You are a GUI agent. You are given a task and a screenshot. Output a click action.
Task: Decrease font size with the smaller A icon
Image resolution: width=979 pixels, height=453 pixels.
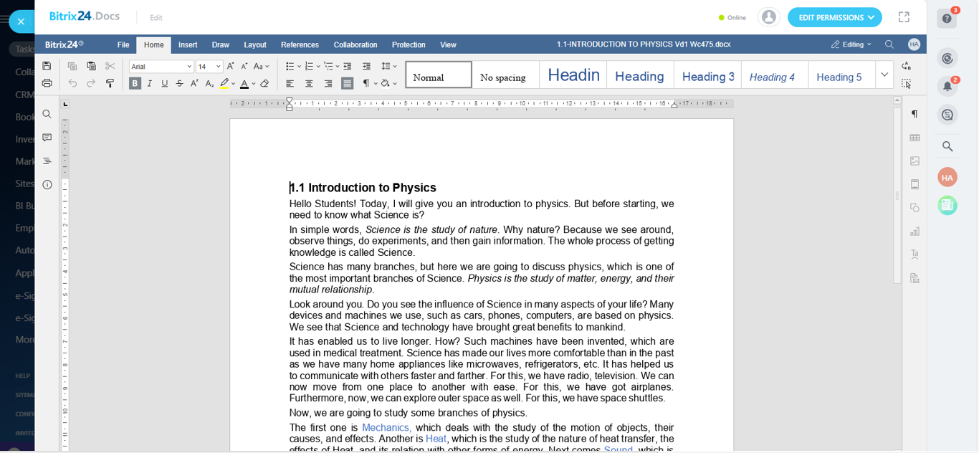click(x=244, y=66)
